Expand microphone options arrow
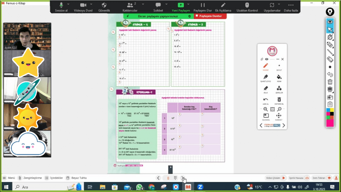The height and width of the screenshot is (192, 341). 68,4
